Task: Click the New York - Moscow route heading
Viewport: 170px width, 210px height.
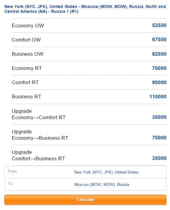Action: [85, 9]
